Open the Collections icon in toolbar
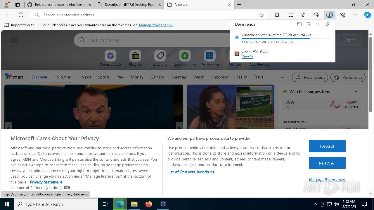Image resolution: width=374 pixels, height=210 pixels. [x=317, y=15]
